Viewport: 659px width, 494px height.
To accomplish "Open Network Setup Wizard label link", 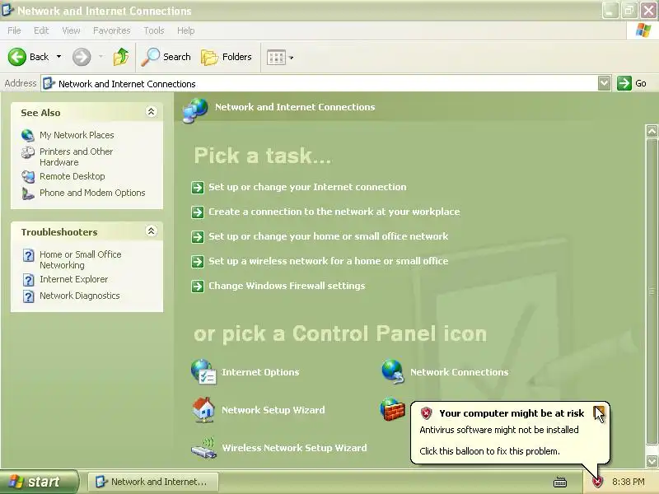I will point(273,409).
